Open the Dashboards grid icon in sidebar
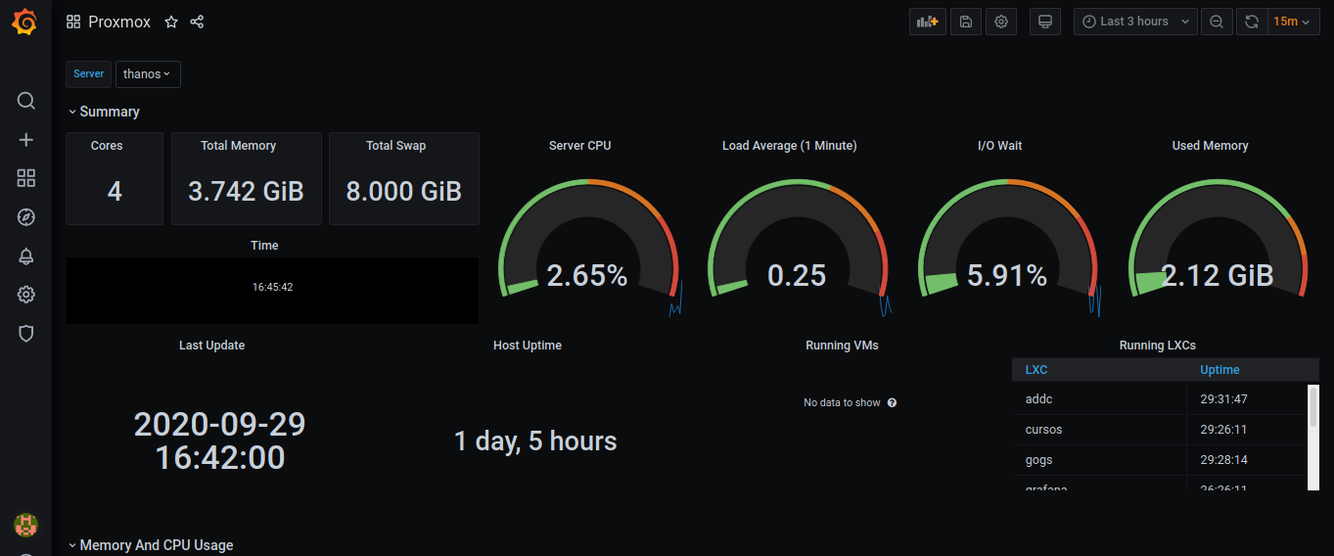Image resolution: width=1334 pixels, height=556 pixels. point(26,178)
